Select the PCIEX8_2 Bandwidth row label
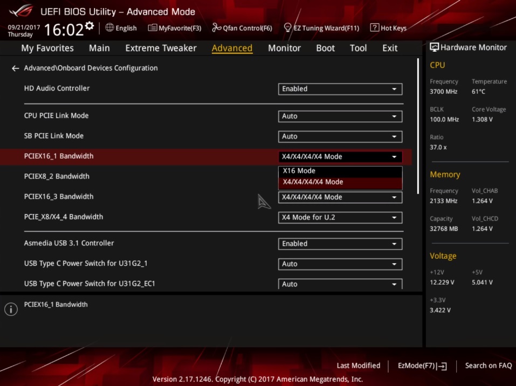The width and height of the screenshot is (516, 386). click(57, 176)
